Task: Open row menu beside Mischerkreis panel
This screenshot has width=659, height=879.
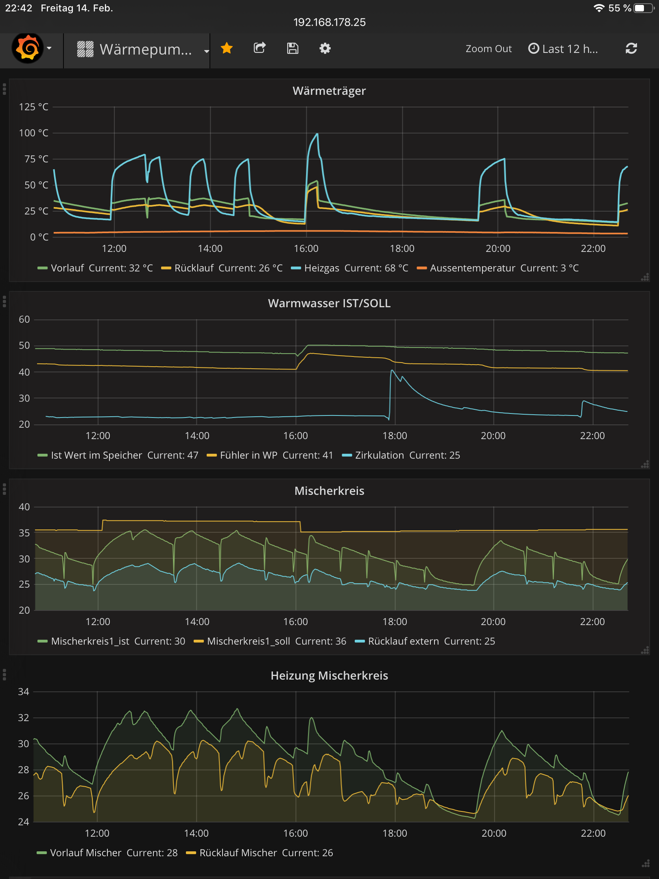Action: pos(4,489)
